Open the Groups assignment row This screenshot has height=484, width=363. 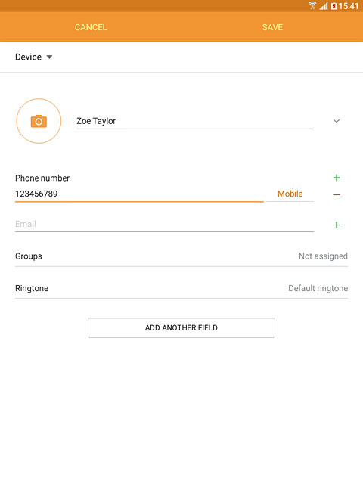pos(181,256)
